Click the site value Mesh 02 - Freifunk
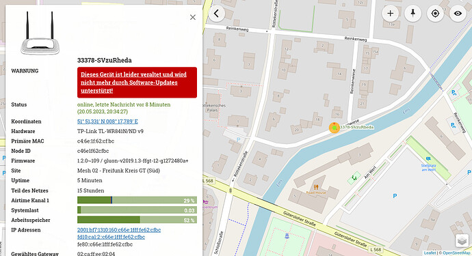 click(x=118, y=171)
